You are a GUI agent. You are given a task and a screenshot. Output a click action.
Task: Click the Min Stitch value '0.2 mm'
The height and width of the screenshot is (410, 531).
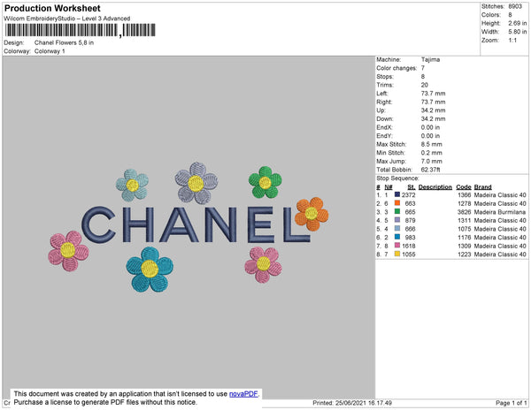click(432, 153)
